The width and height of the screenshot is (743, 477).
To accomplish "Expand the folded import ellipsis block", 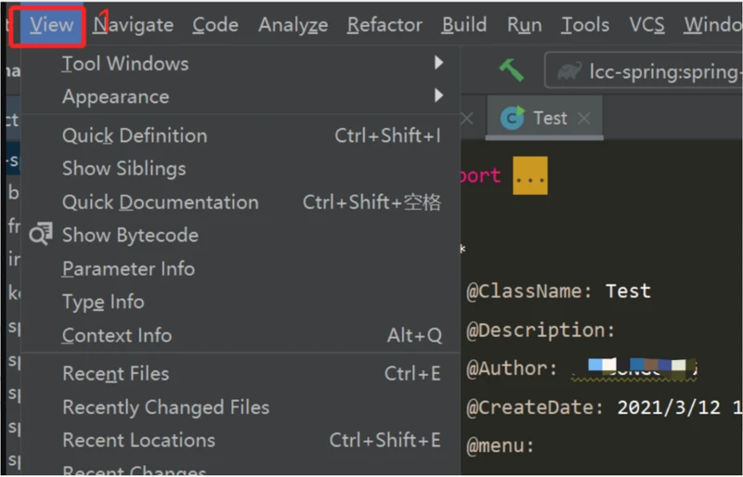I will coord(529,175).
